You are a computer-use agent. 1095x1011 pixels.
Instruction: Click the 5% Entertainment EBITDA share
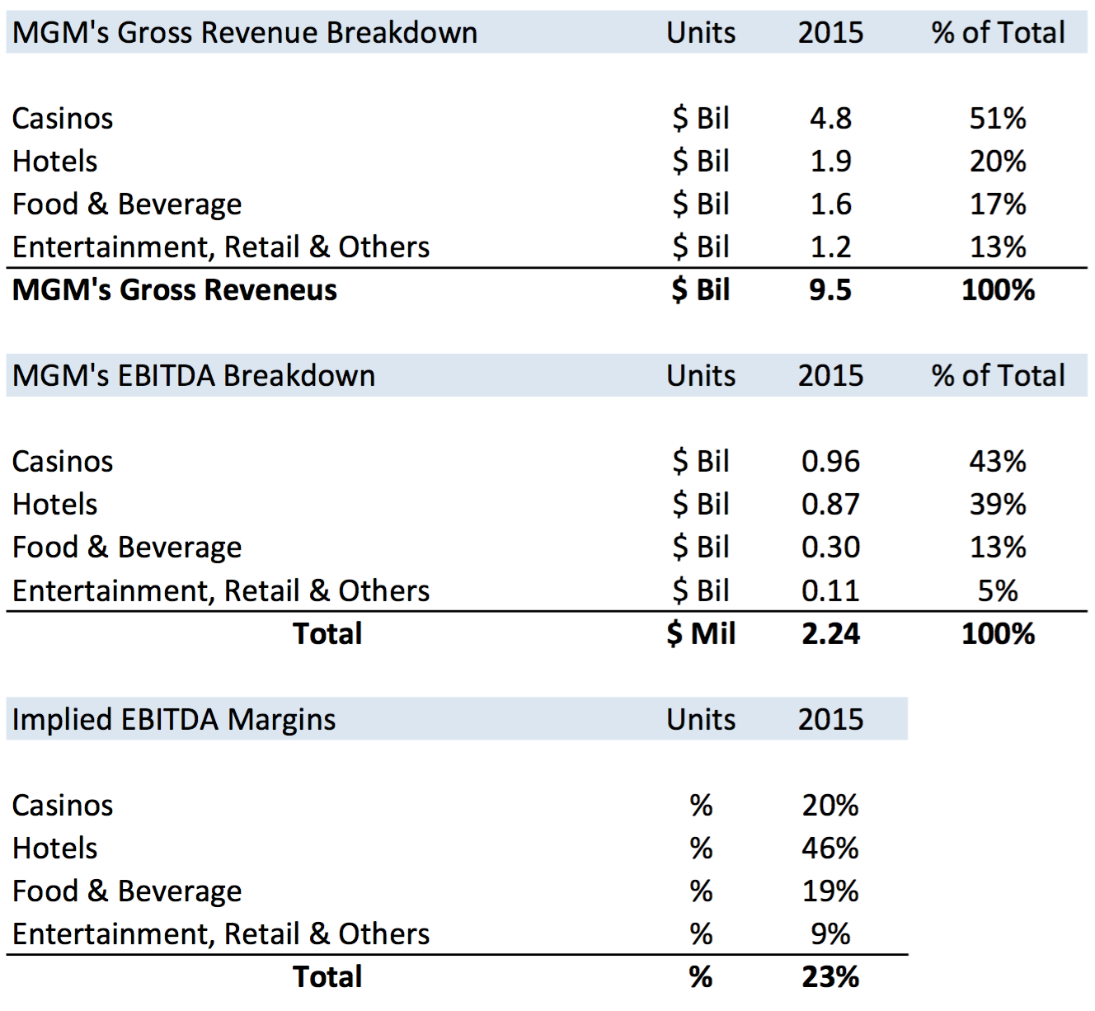998,591
